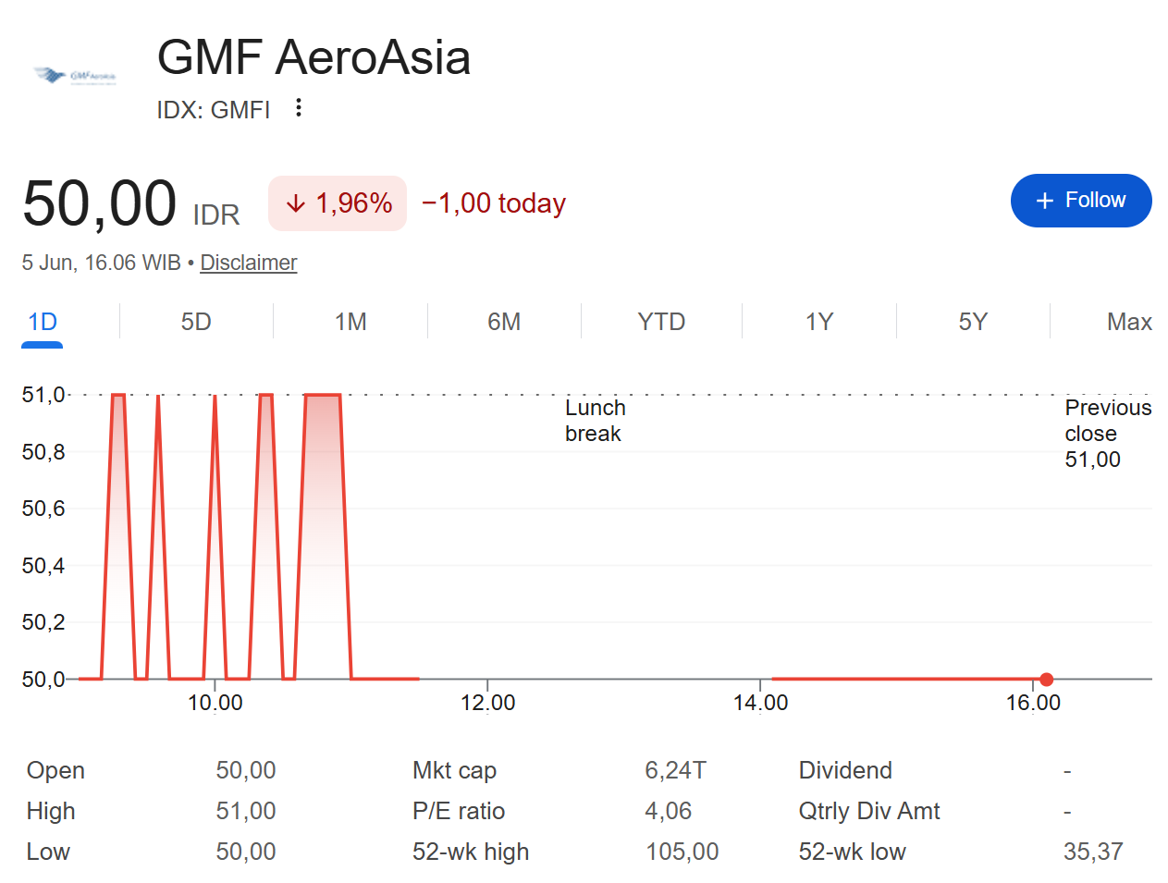This screenshot has height=883, width=1168.
Task: Click the Lunch break chart label
Action: coord(596,421)
